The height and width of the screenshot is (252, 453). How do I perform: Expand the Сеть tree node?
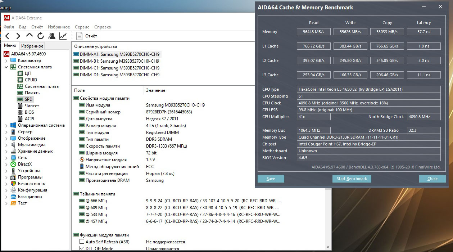(6, 158)
